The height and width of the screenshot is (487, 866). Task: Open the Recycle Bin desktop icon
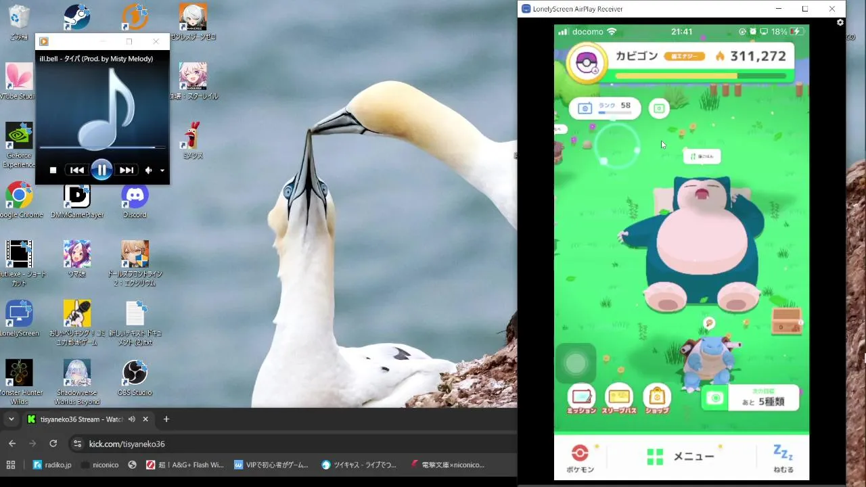(x=20, y=18)
